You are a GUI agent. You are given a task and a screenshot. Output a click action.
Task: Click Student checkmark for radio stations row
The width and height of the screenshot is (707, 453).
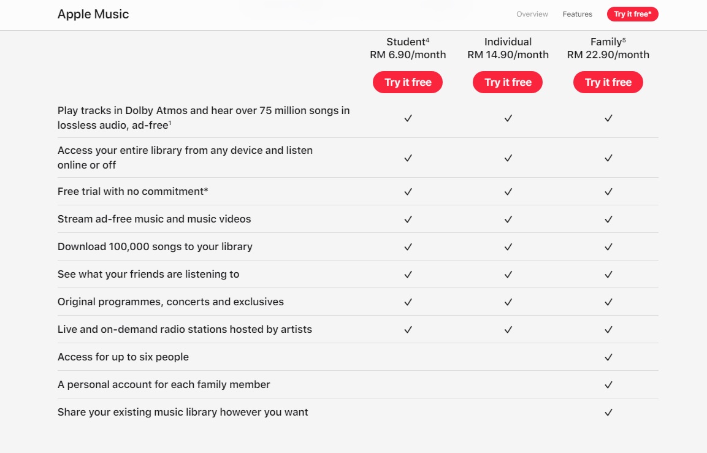tap(408, 330)
